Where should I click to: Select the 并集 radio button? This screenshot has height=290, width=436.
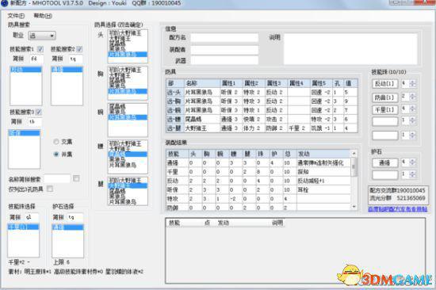coord(56,154)
